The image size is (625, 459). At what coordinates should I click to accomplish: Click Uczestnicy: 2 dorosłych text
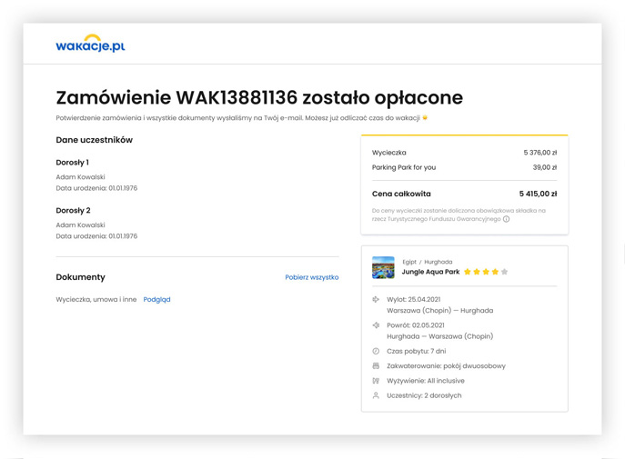coord(424,395)
